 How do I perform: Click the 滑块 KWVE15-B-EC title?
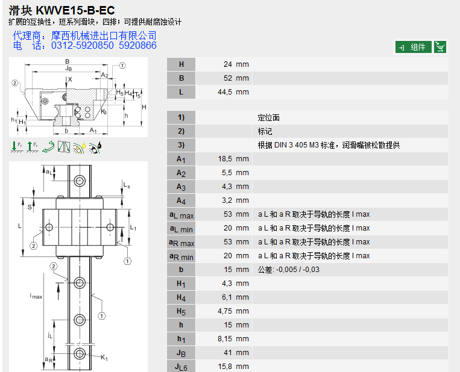point(62,10)
